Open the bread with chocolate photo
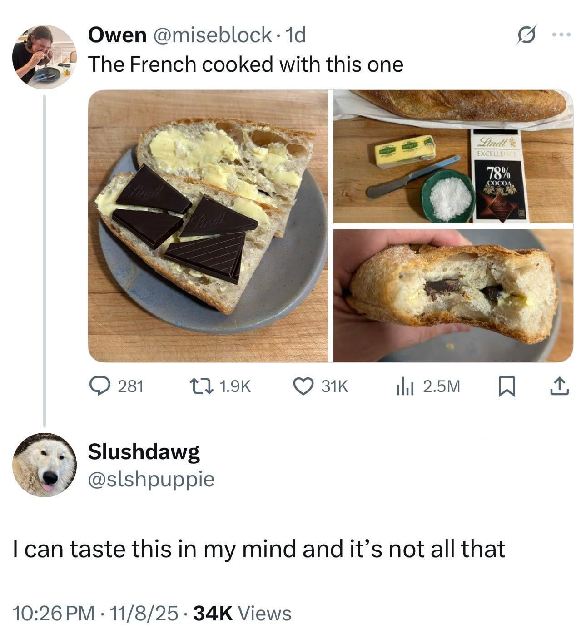The height and width of the screenshot is (644, 586). [208, 226]
